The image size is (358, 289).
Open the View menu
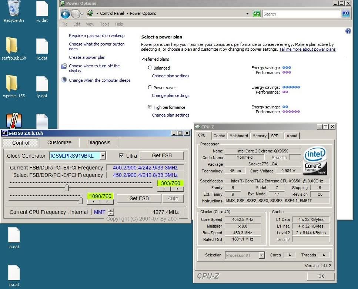click(90, 24)
